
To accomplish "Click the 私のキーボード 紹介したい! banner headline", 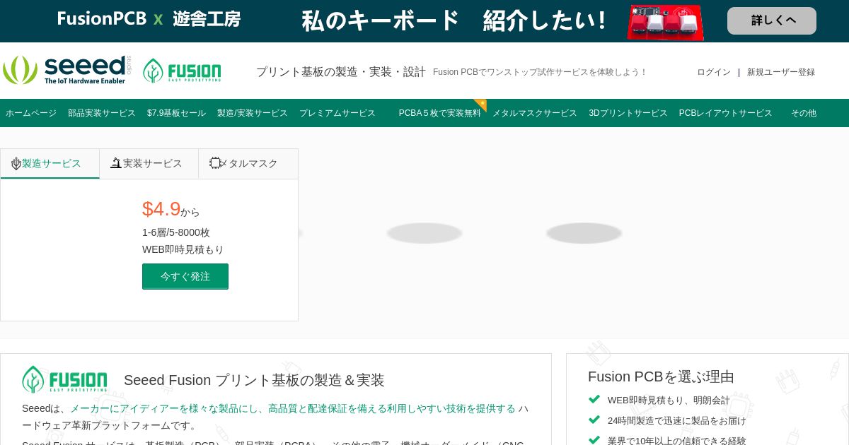I will (454, 20).
